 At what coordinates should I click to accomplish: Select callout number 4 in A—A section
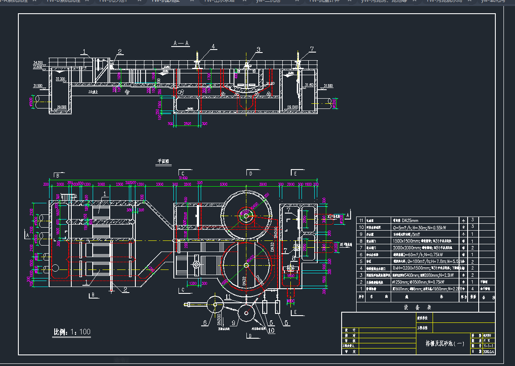point(213,47)
